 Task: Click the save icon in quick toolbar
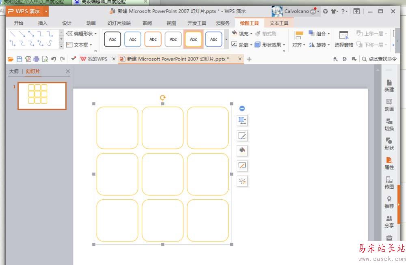(19, 59)
